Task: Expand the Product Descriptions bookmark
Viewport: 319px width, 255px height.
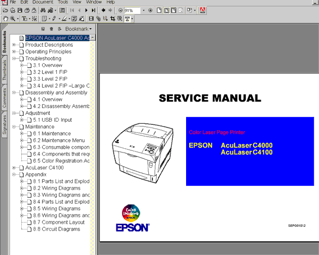Action: pos(14,45)
